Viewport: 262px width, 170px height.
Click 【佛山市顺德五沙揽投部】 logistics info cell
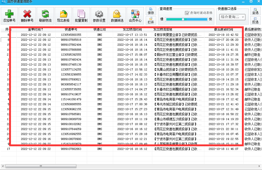point(178,119)
